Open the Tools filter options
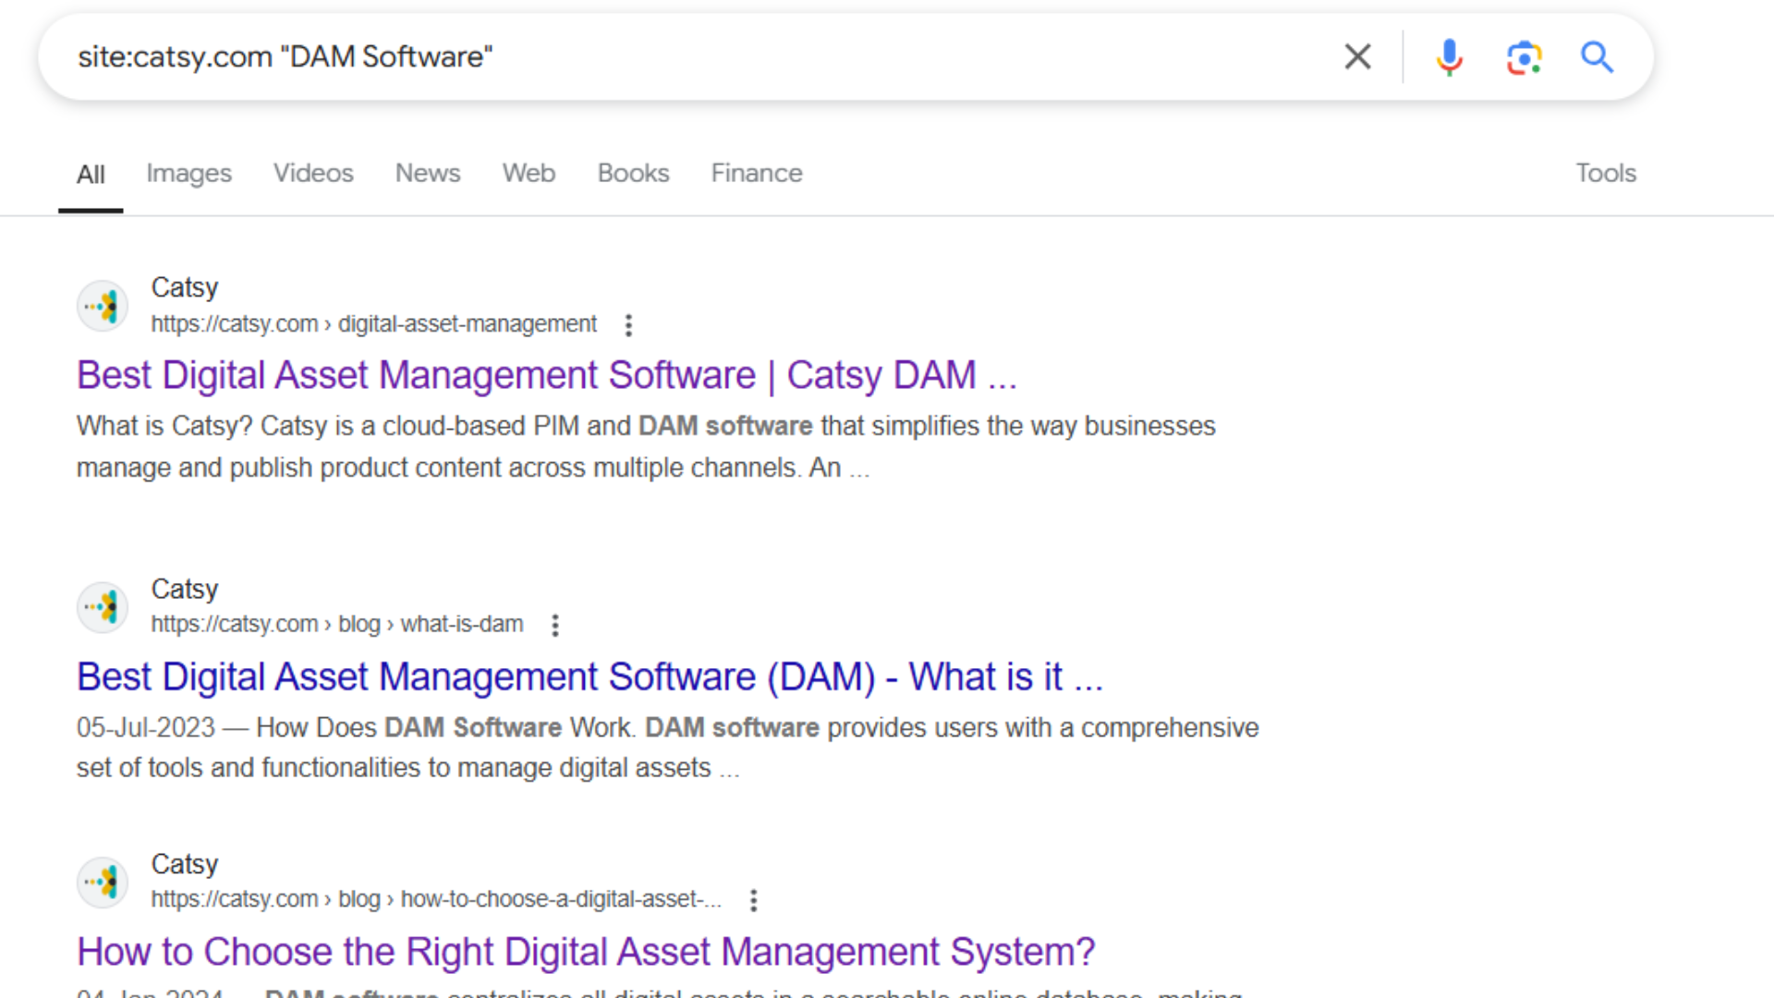The width and height of the screenshot is (1774, 998). (x=1605, y=173)
